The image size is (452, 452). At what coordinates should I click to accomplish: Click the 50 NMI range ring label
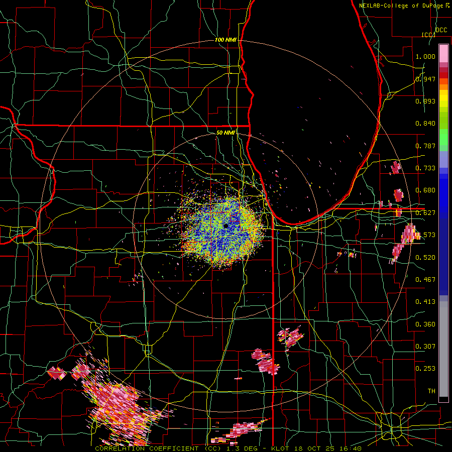pyautogui.click(x=225, y=133)
